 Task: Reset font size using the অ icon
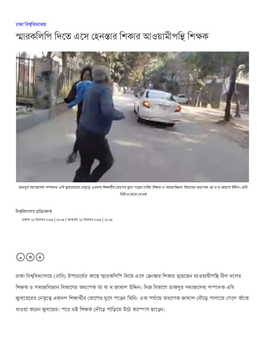point(30,257)
